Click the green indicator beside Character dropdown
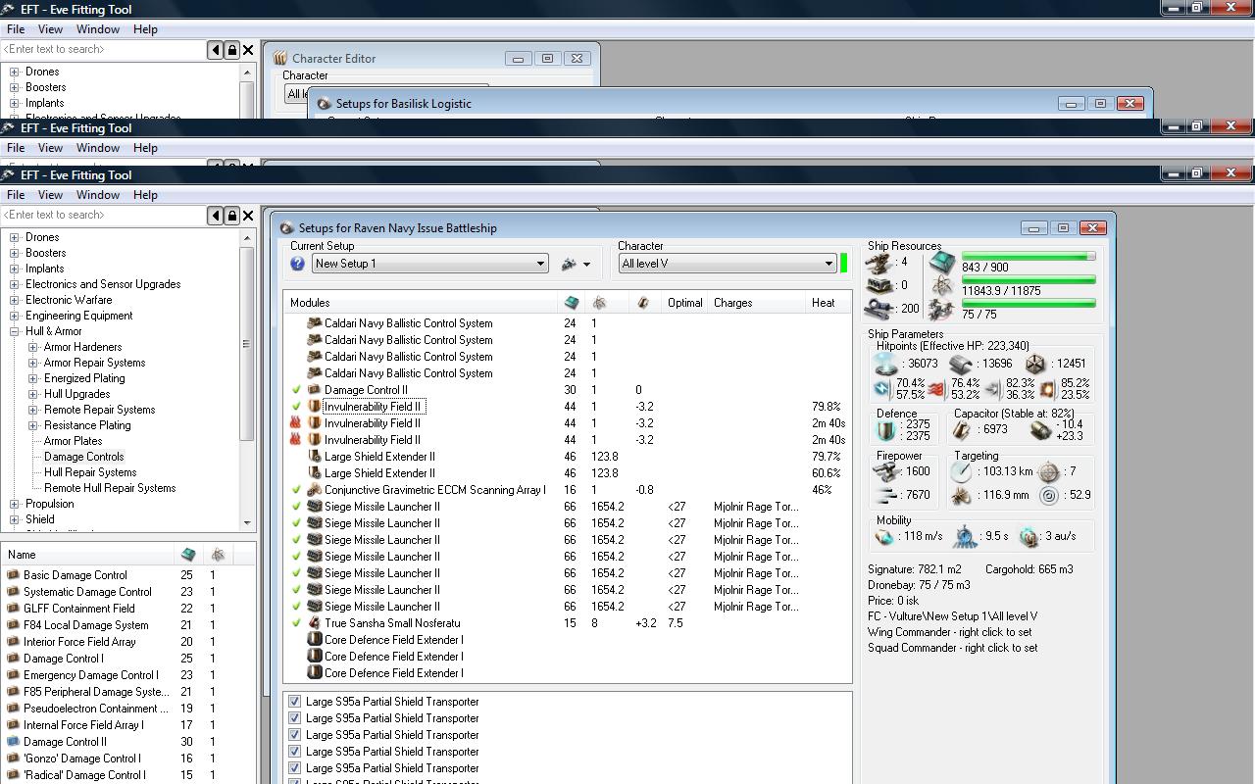The width and height of the screenshot is (1255, 784). pos(843,264)
